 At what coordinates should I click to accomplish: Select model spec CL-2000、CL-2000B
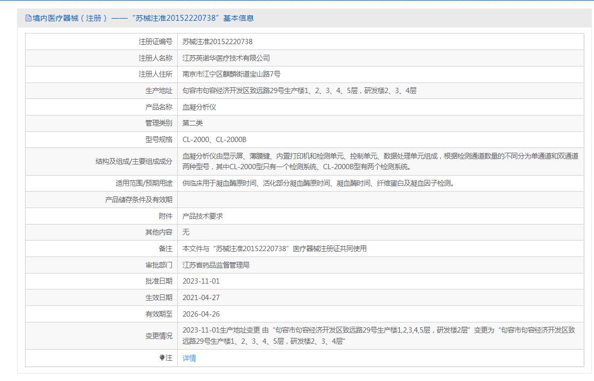click(x=214, y=139)
